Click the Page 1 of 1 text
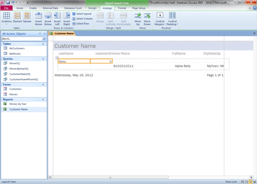Image resolution: width=257 pixels, height=184 pixels. (215, 75)
